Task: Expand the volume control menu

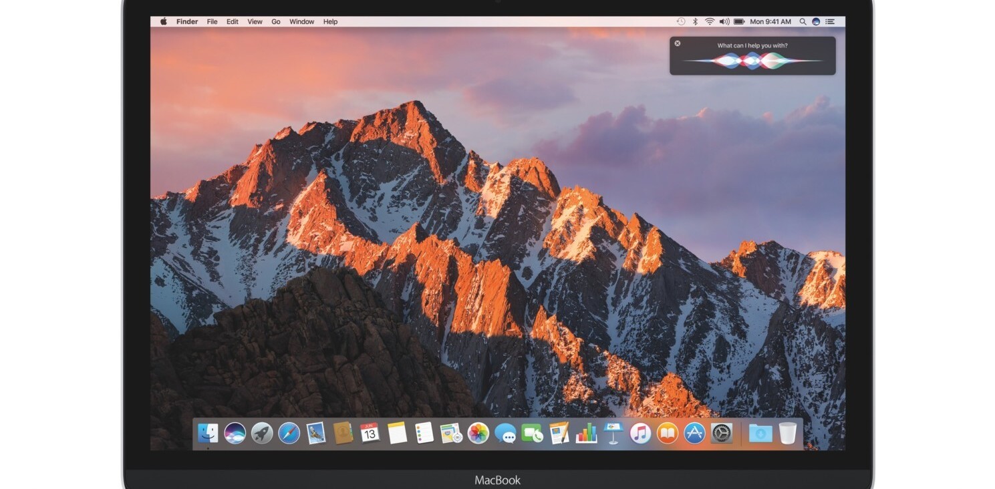Action: pyautogui.click(x=724, y=21)
